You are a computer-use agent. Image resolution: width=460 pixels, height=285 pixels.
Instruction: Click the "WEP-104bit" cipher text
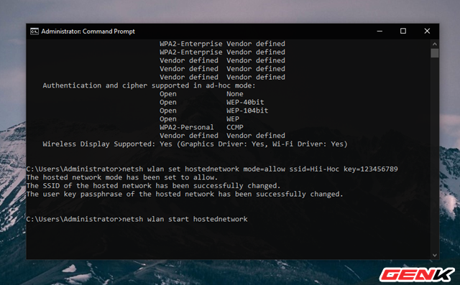pyautogui.click(x=247, y=111)
